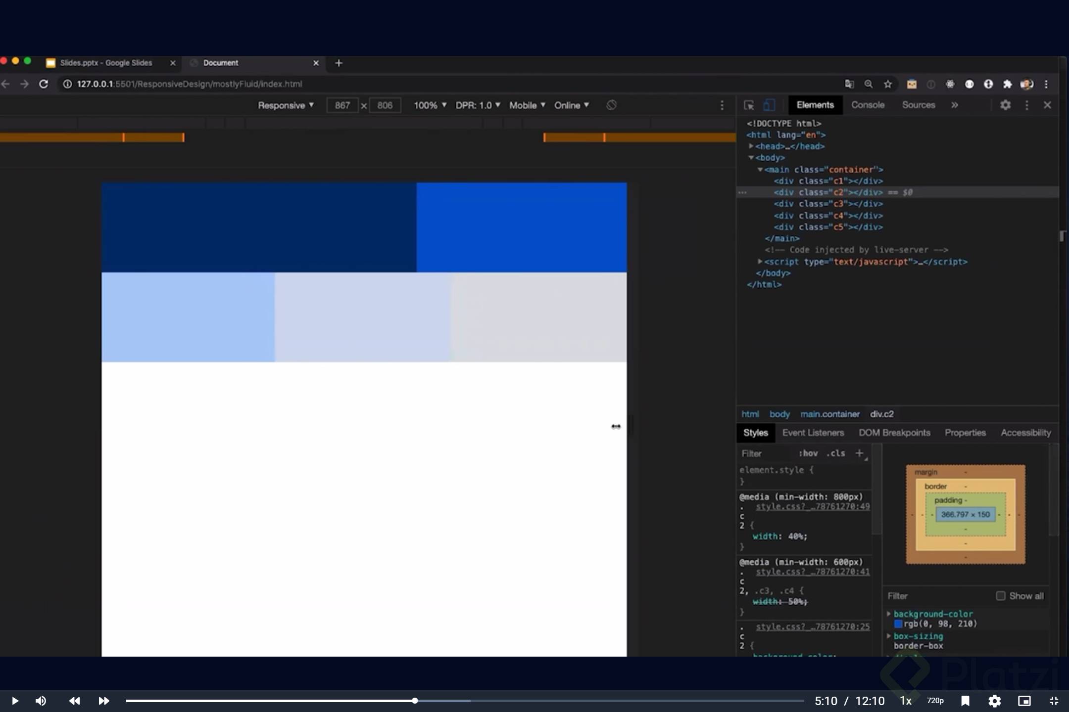Collapse the body element
Screen dimensions: 1069x712
(x=751, y=158)
